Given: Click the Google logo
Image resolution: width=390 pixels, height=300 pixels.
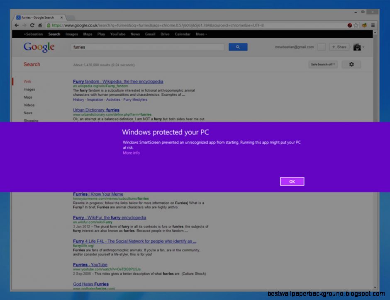Looking at the screenshot, I should 39,47.
